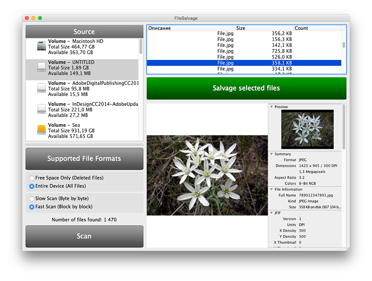
Task: Sort file list by Size column
Action: 264,28
